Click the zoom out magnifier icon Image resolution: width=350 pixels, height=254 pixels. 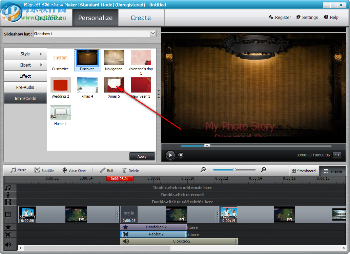(203, 170)
